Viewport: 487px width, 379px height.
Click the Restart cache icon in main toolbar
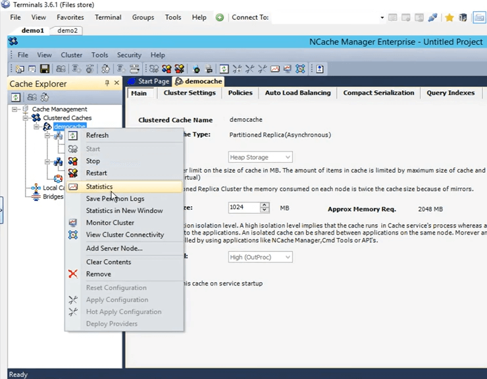[179, 69]
